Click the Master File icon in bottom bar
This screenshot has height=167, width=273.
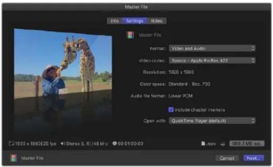(x=14, y=158)
